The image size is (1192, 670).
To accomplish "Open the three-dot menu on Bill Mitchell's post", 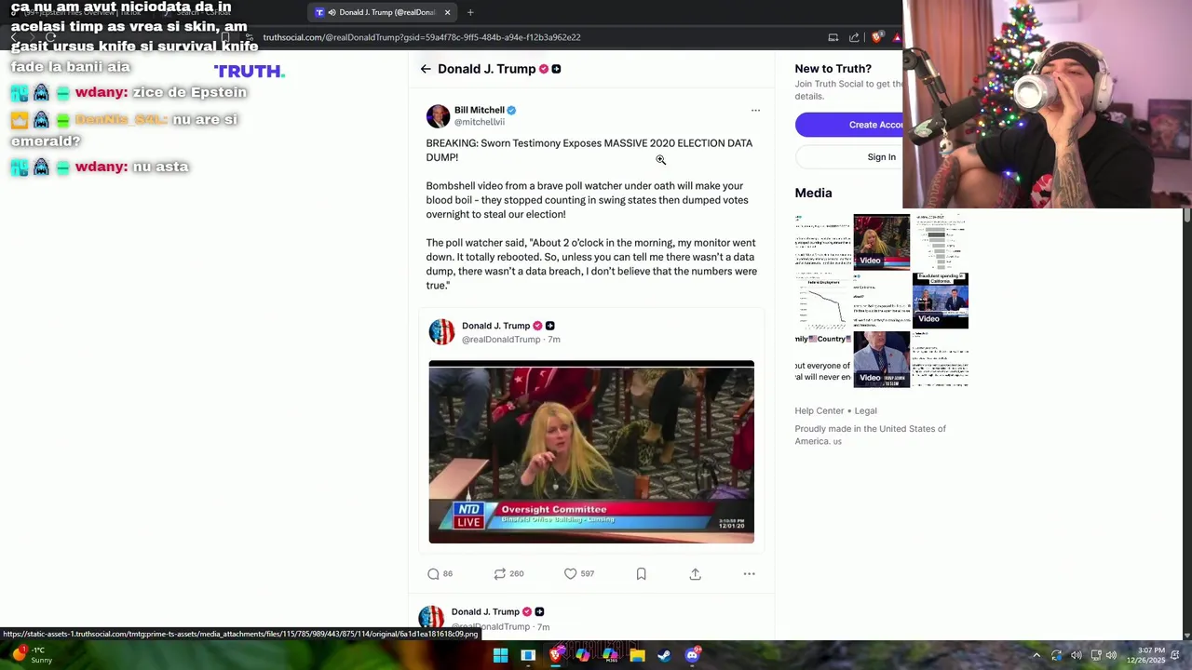I will click(755, 110).
